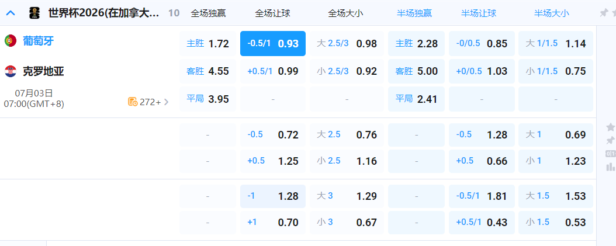Pick under 小 2.5 at 1.16
Viewport: 616px width, 246px height.
(347, 161)
